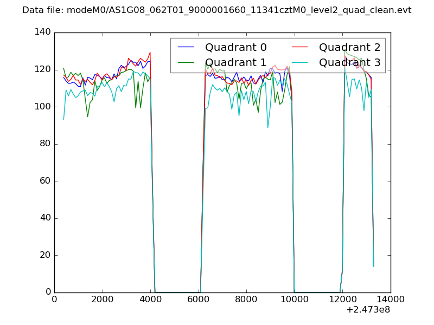This screenshot has height=325, width=434.
Task: Click the 12000 tick on the x-axis
Action: (342, 299)
